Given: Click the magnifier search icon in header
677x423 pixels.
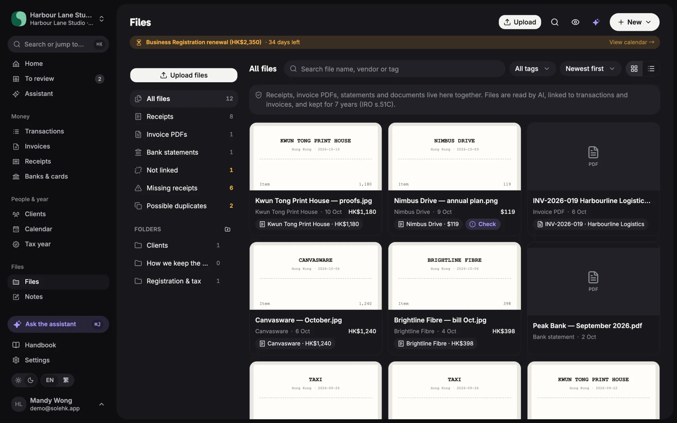Looking at the screenshot, I should tap(554, 22).
